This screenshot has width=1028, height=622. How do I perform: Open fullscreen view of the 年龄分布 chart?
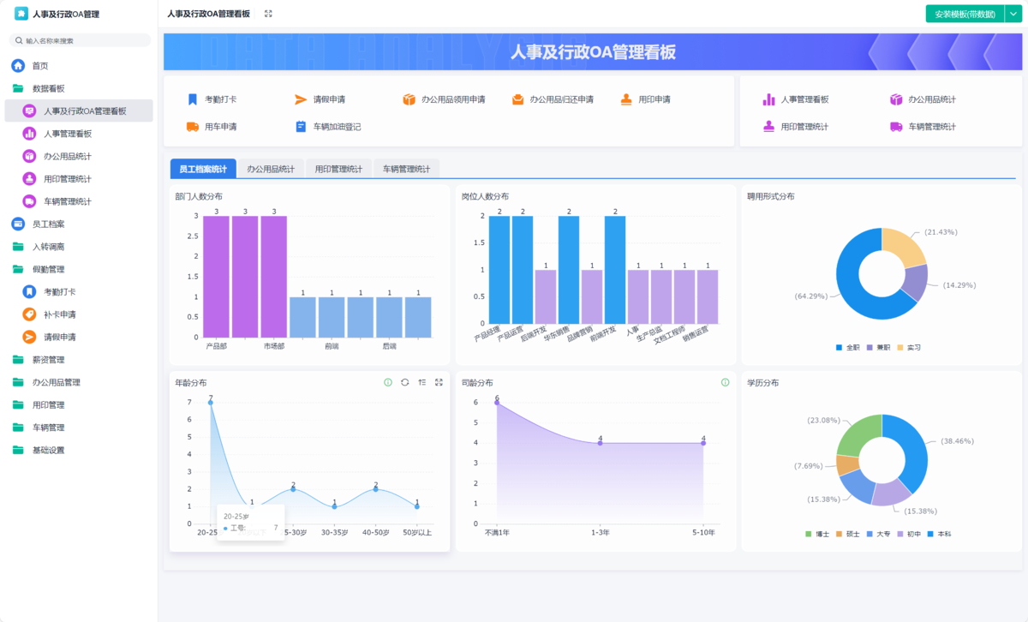[438, 383]
